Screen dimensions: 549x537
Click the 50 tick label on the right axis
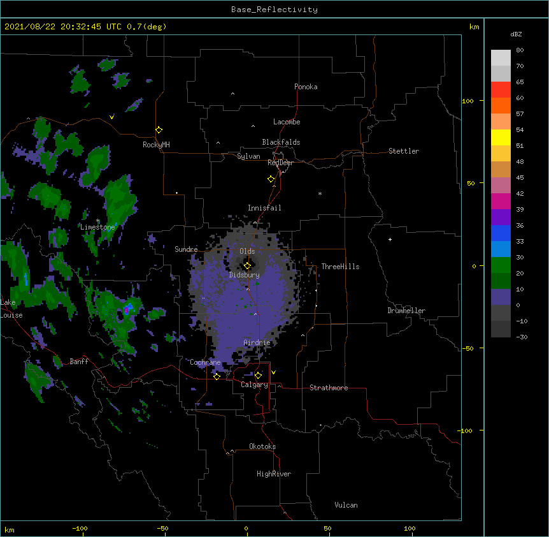(471, 183)
